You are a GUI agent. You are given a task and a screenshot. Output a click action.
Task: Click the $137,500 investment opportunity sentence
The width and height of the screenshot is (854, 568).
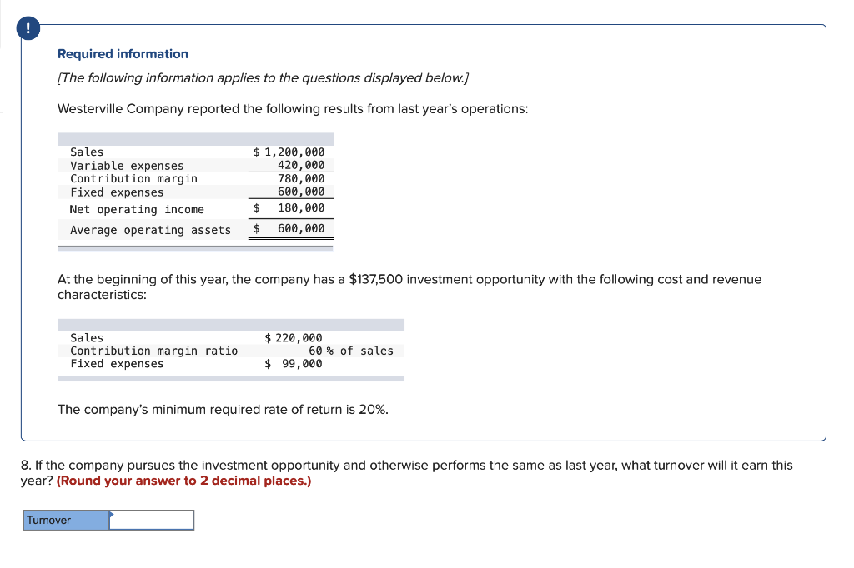(409, 286)
